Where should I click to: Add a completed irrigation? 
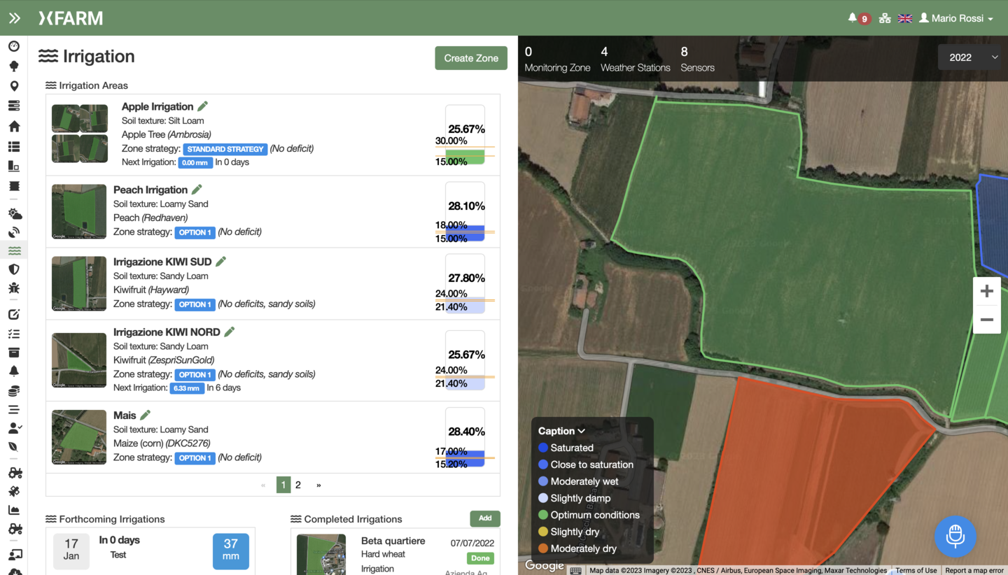[x=484, y=518]
